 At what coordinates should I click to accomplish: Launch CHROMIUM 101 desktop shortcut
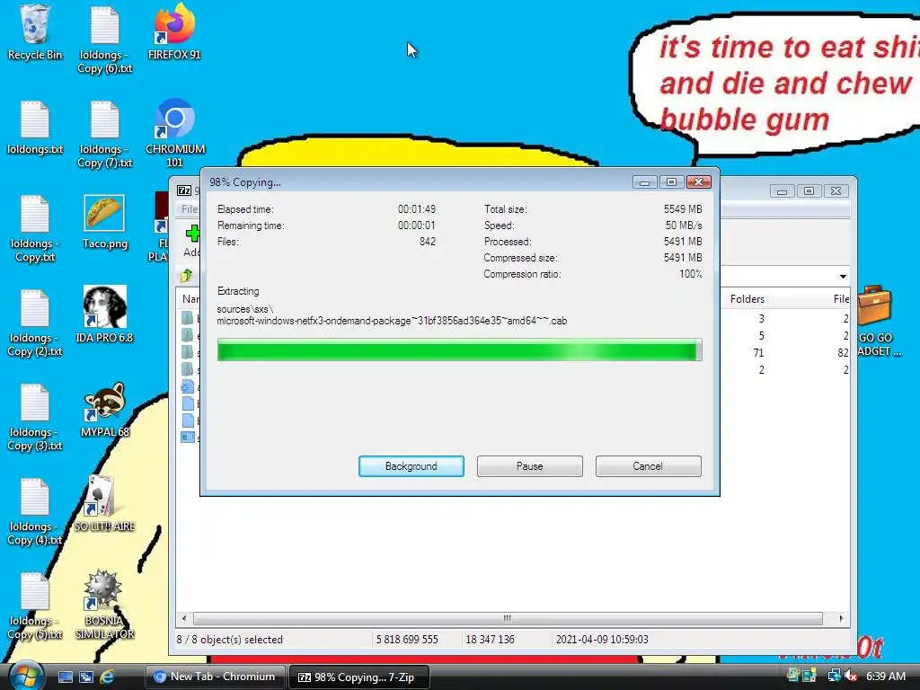[x=175, y=134]
